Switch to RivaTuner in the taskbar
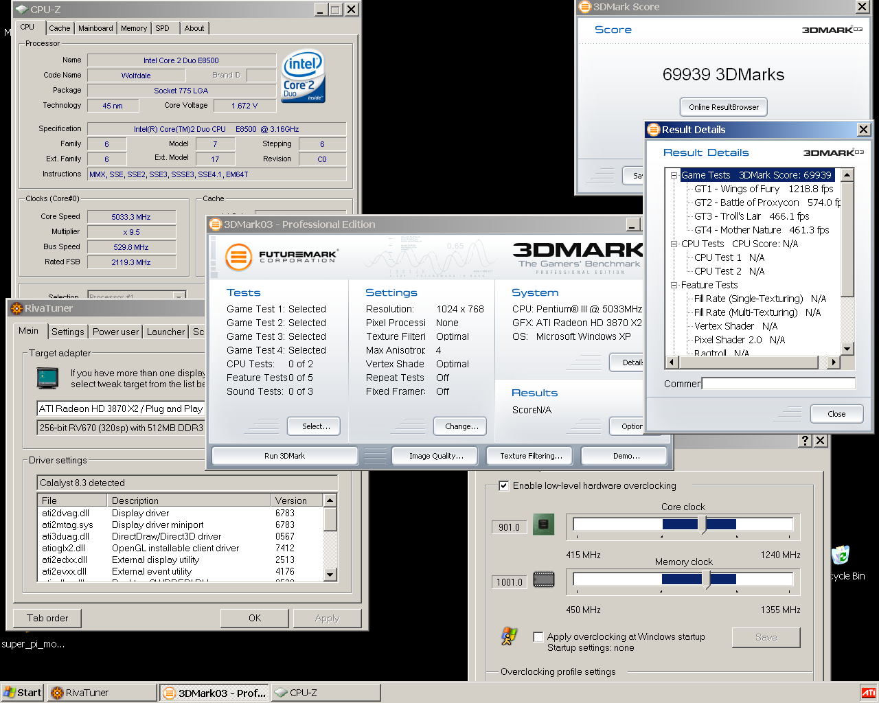The width and height of the screenshot is (879, 703). [102, 693]
